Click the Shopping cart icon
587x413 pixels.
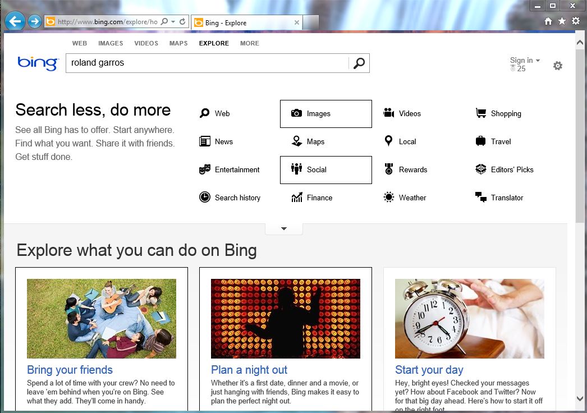click(481, 113)
